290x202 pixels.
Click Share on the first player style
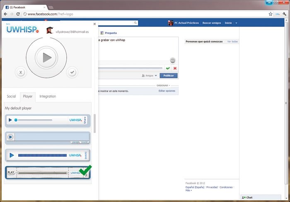click(x=85, y=120)
